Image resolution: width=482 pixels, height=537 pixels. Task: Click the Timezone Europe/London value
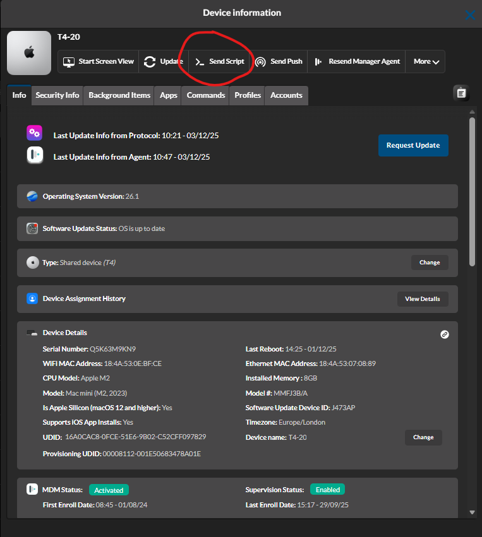[x=302, y=422]
